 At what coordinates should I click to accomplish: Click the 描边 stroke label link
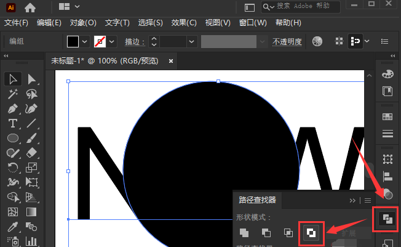point(135,42)
